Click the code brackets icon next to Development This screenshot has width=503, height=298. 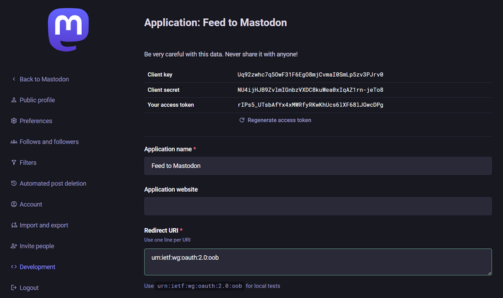tap(14, 267)
